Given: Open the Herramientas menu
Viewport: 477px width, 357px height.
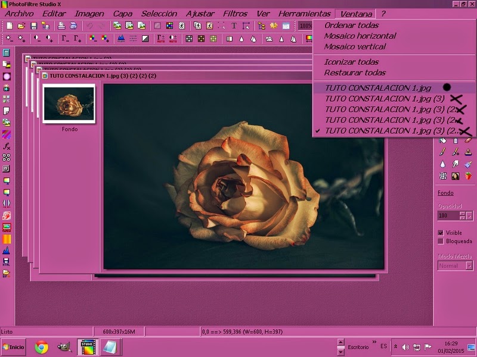Looking at the screenshot, I should coord(305,14).
